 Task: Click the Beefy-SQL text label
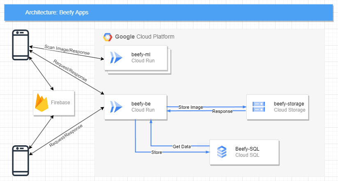(247, 149)
